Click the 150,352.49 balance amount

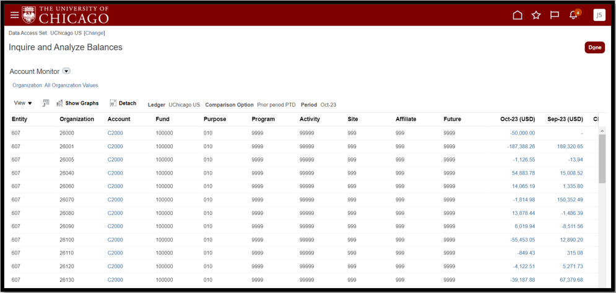(570, 199)
